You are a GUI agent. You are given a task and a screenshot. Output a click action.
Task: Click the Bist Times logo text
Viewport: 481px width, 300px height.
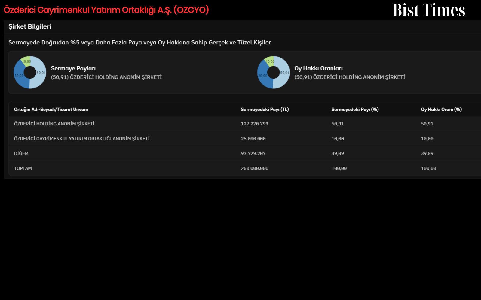pyautogui.click(x=429, y=10)
